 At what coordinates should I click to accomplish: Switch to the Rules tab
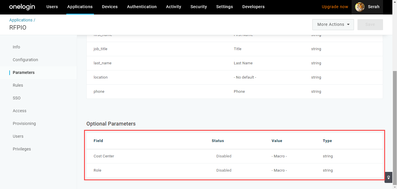pyautogui.click(x=18, y=85)
